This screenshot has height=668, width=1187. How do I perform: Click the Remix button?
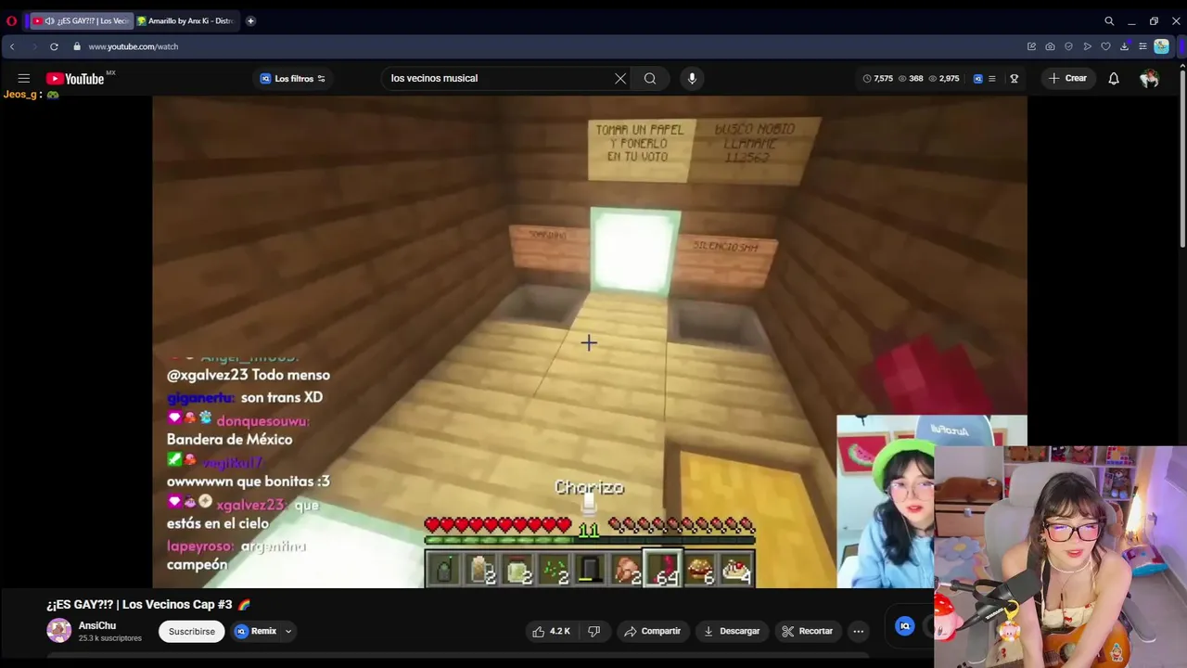coord(257,631)
